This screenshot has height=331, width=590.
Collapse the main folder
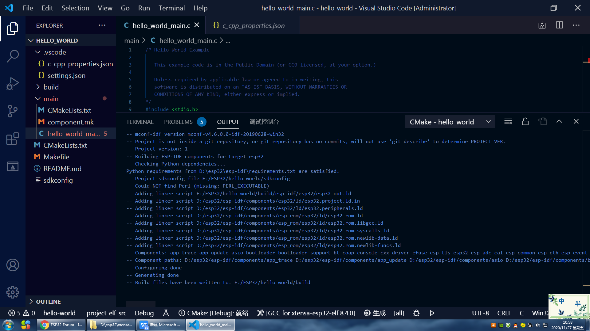coord(71,99)
